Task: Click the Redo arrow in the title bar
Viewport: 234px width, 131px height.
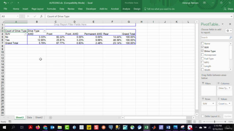Action: coord(11,3)
